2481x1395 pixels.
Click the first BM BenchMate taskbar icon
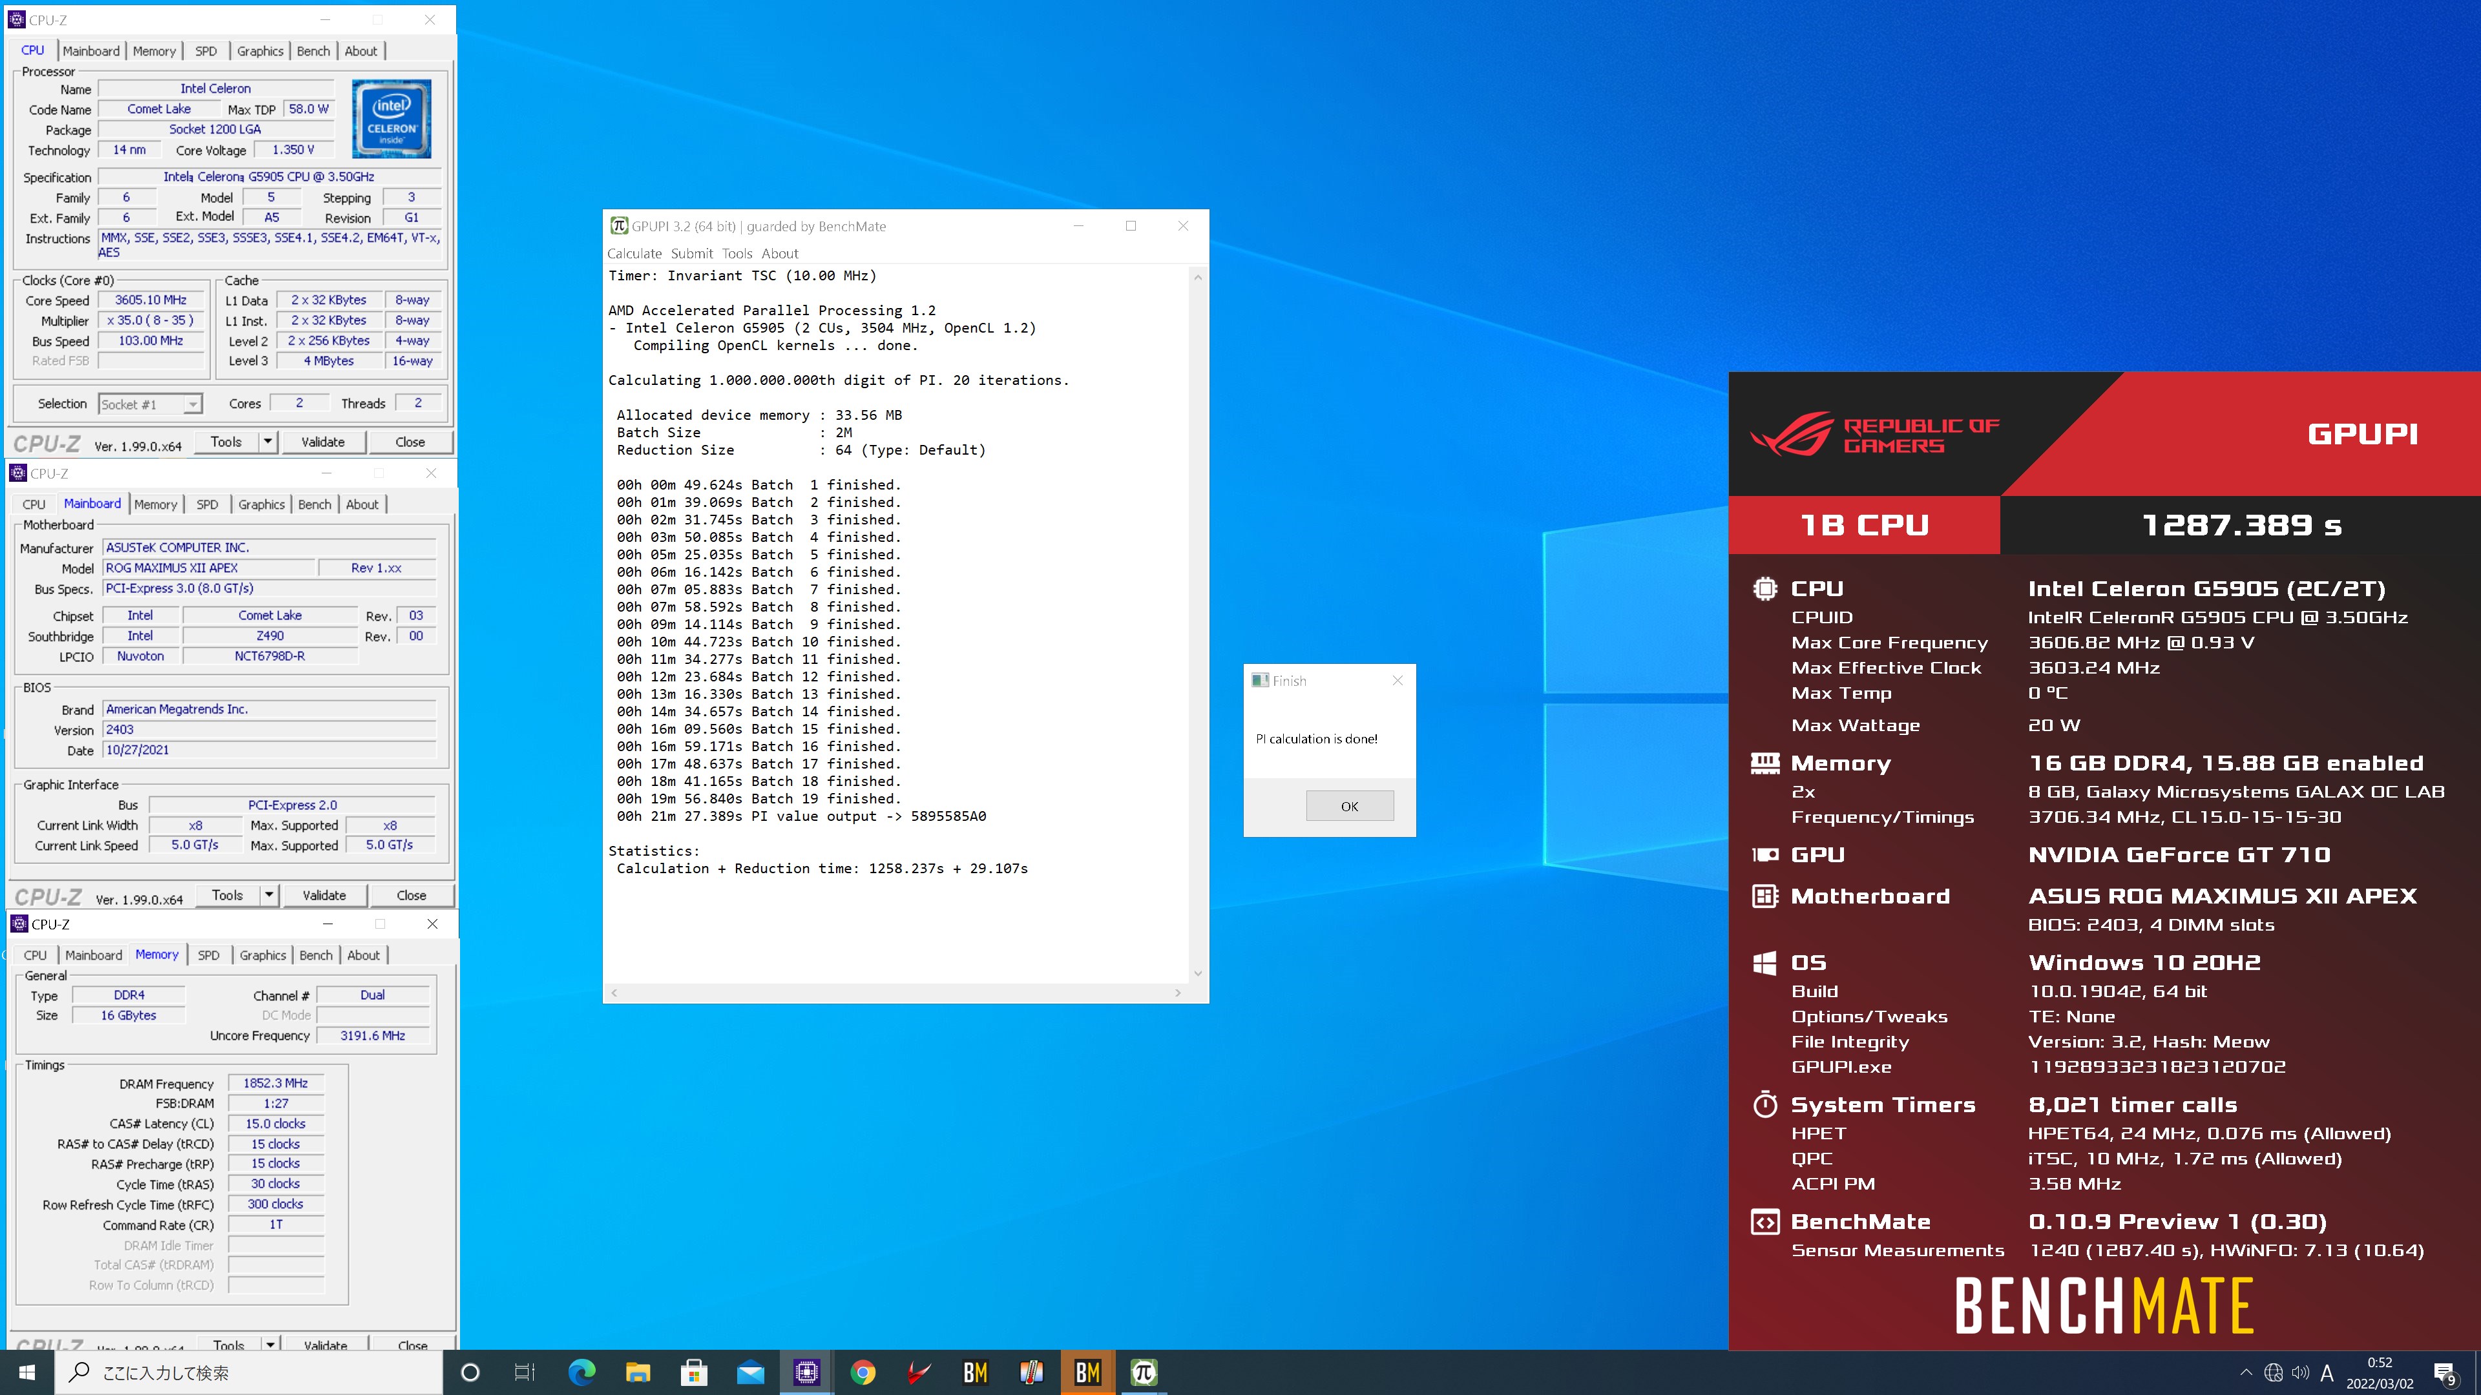(975, 1372)
